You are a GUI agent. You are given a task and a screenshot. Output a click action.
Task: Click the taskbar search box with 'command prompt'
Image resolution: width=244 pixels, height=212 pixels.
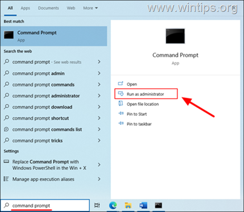(45, 205)
